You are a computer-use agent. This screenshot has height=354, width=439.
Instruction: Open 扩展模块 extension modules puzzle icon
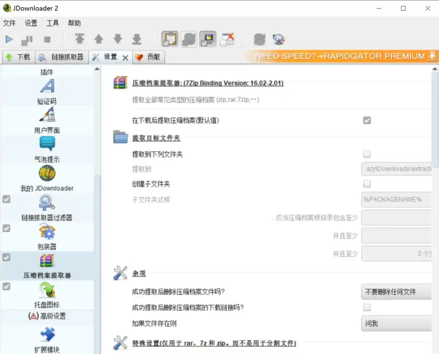[47, 334]
